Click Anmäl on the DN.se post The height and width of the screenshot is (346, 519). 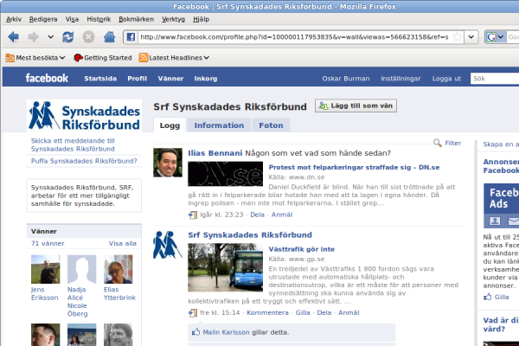pos(282,215)
